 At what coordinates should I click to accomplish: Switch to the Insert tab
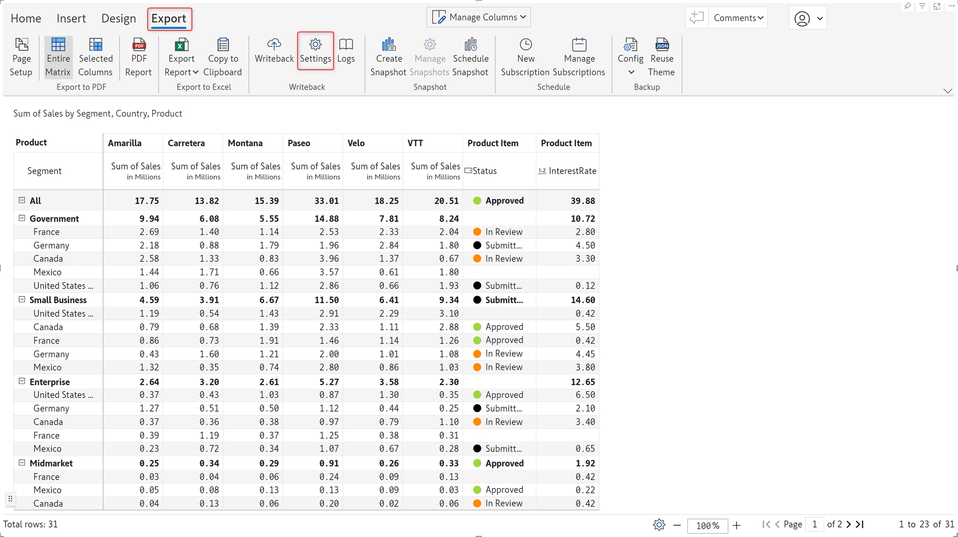(x=71, y=18)
